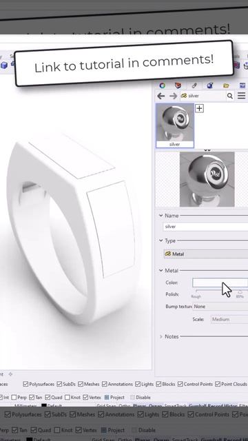This screenshot has height=441, width=248.
Task: Collapse the Name section
Action: 161,216
